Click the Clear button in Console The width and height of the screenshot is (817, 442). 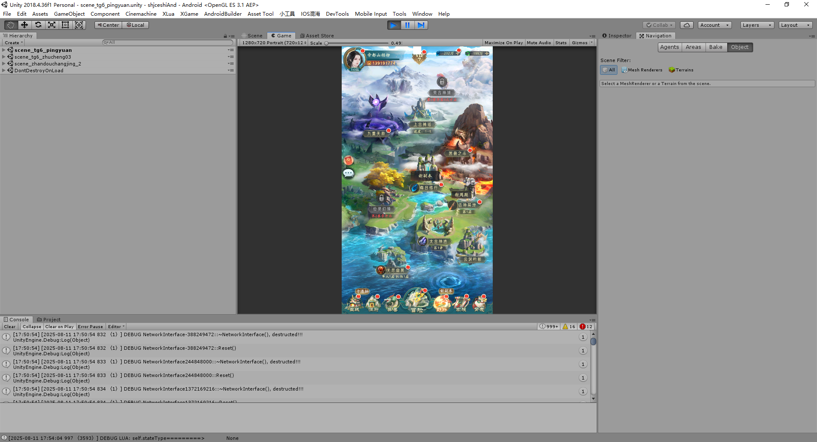10,327
